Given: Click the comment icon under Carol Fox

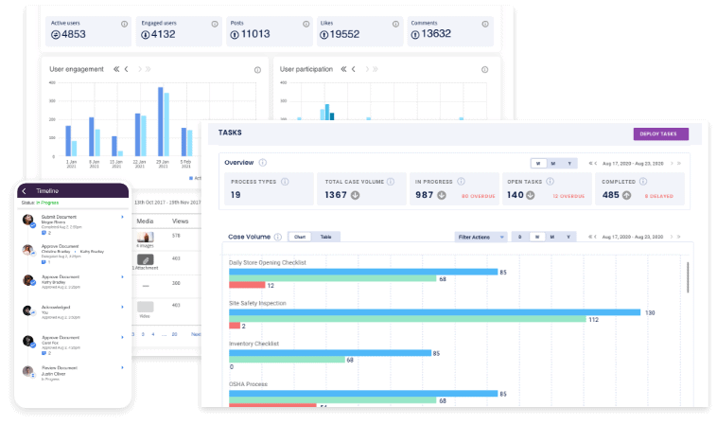Looking at the screenshot, I should 44,353.
